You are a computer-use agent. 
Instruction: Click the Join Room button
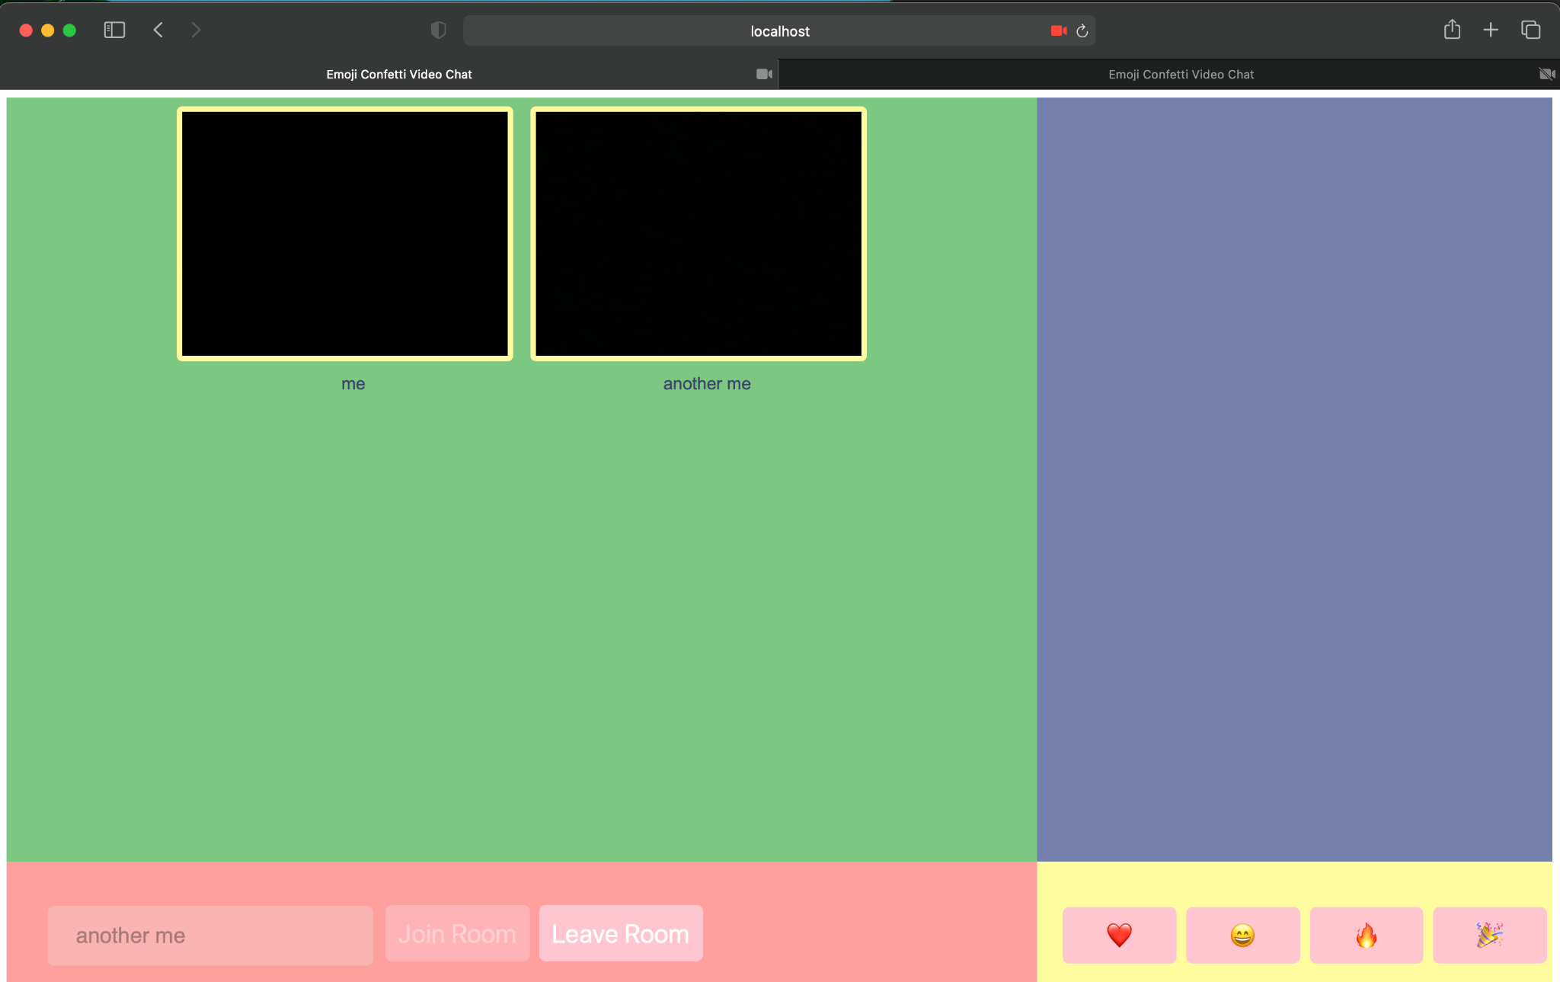pos(456,935)
